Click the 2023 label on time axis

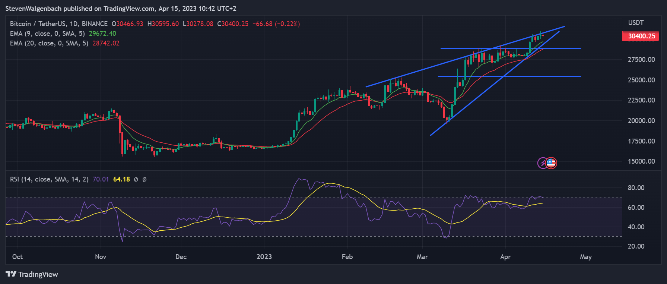pyautogui.click(x=264, y=257)
